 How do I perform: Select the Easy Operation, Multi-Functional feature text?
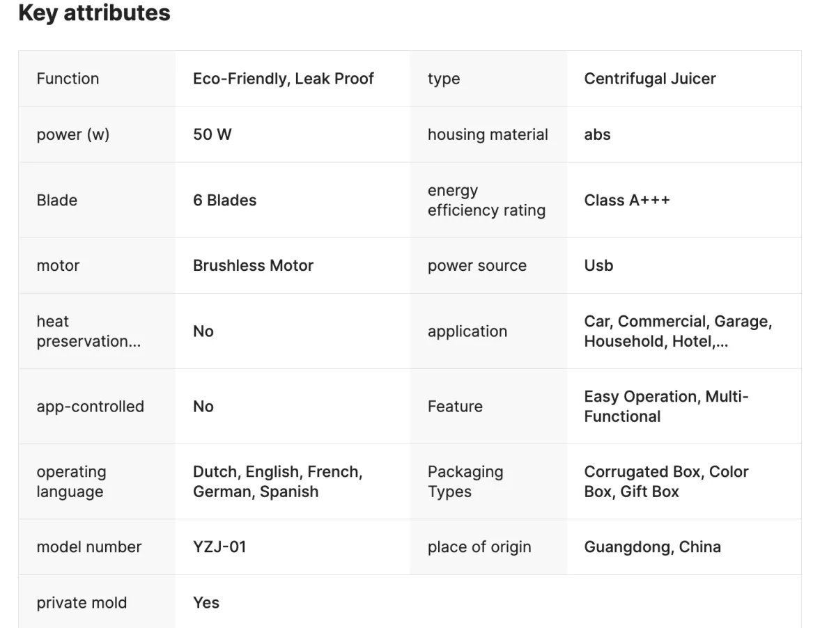tap(667, 406)
